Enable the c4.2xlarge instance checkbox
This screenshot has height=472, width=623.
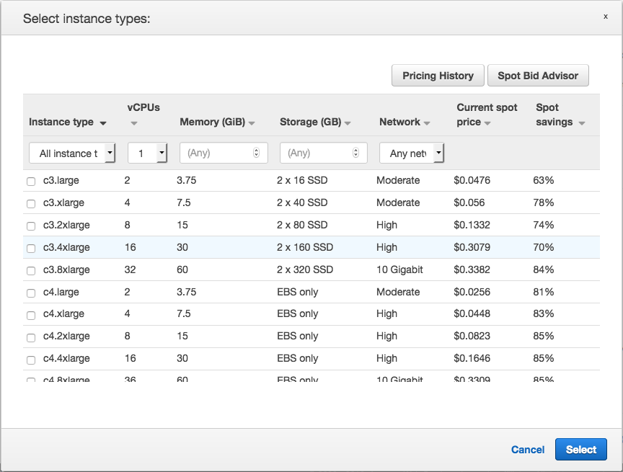(x=31, y=337)
